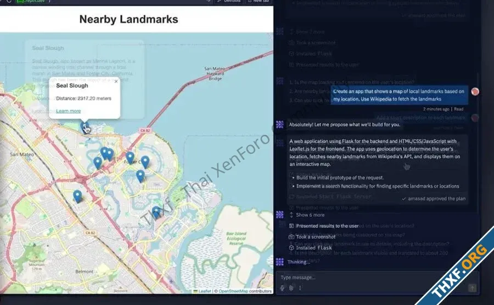Select the Seal Slough map marker
This screenshot has height=305, width=494.
[x=84, y=127]
